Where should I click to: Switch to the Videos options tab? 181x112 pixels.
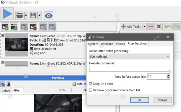120,44
